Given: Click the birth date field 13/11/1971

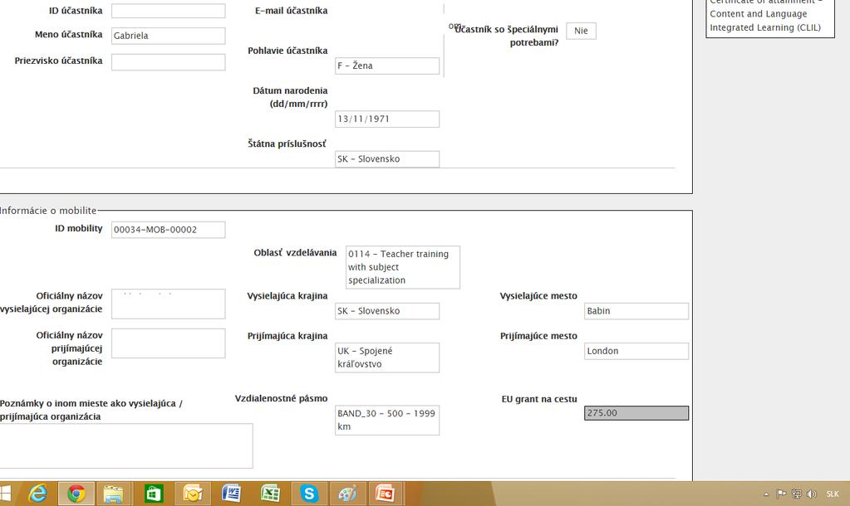Looking at the screenshot, I should tap(387, 119).
